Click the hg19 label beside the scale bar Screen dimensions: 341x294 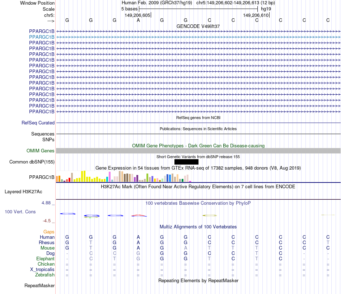click(x=266, y=9)
